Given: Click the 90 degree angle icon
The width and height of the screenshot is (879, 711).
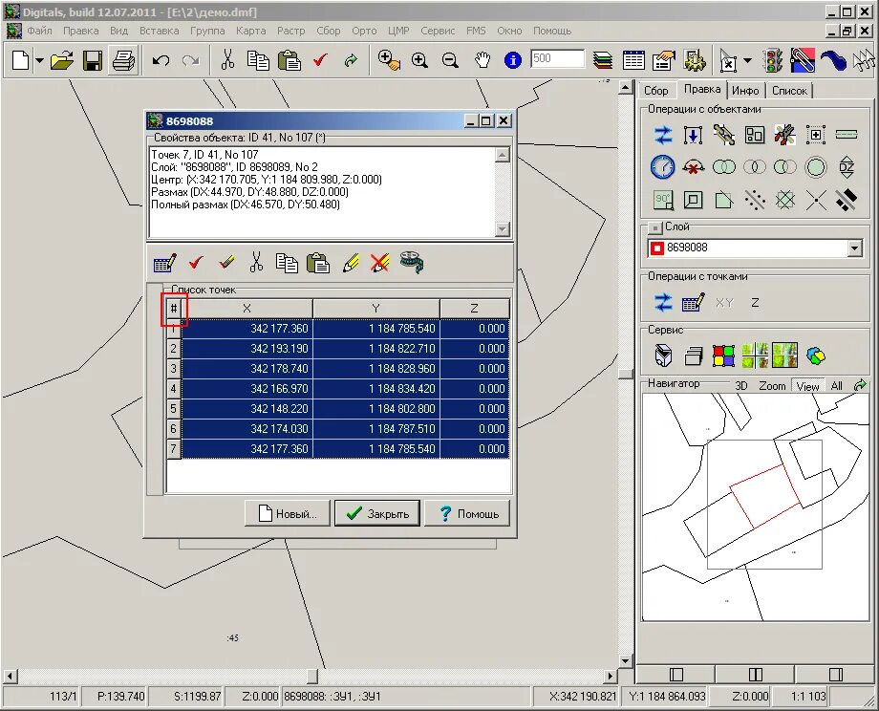Looking at the screenshot, I should (663, 200).
